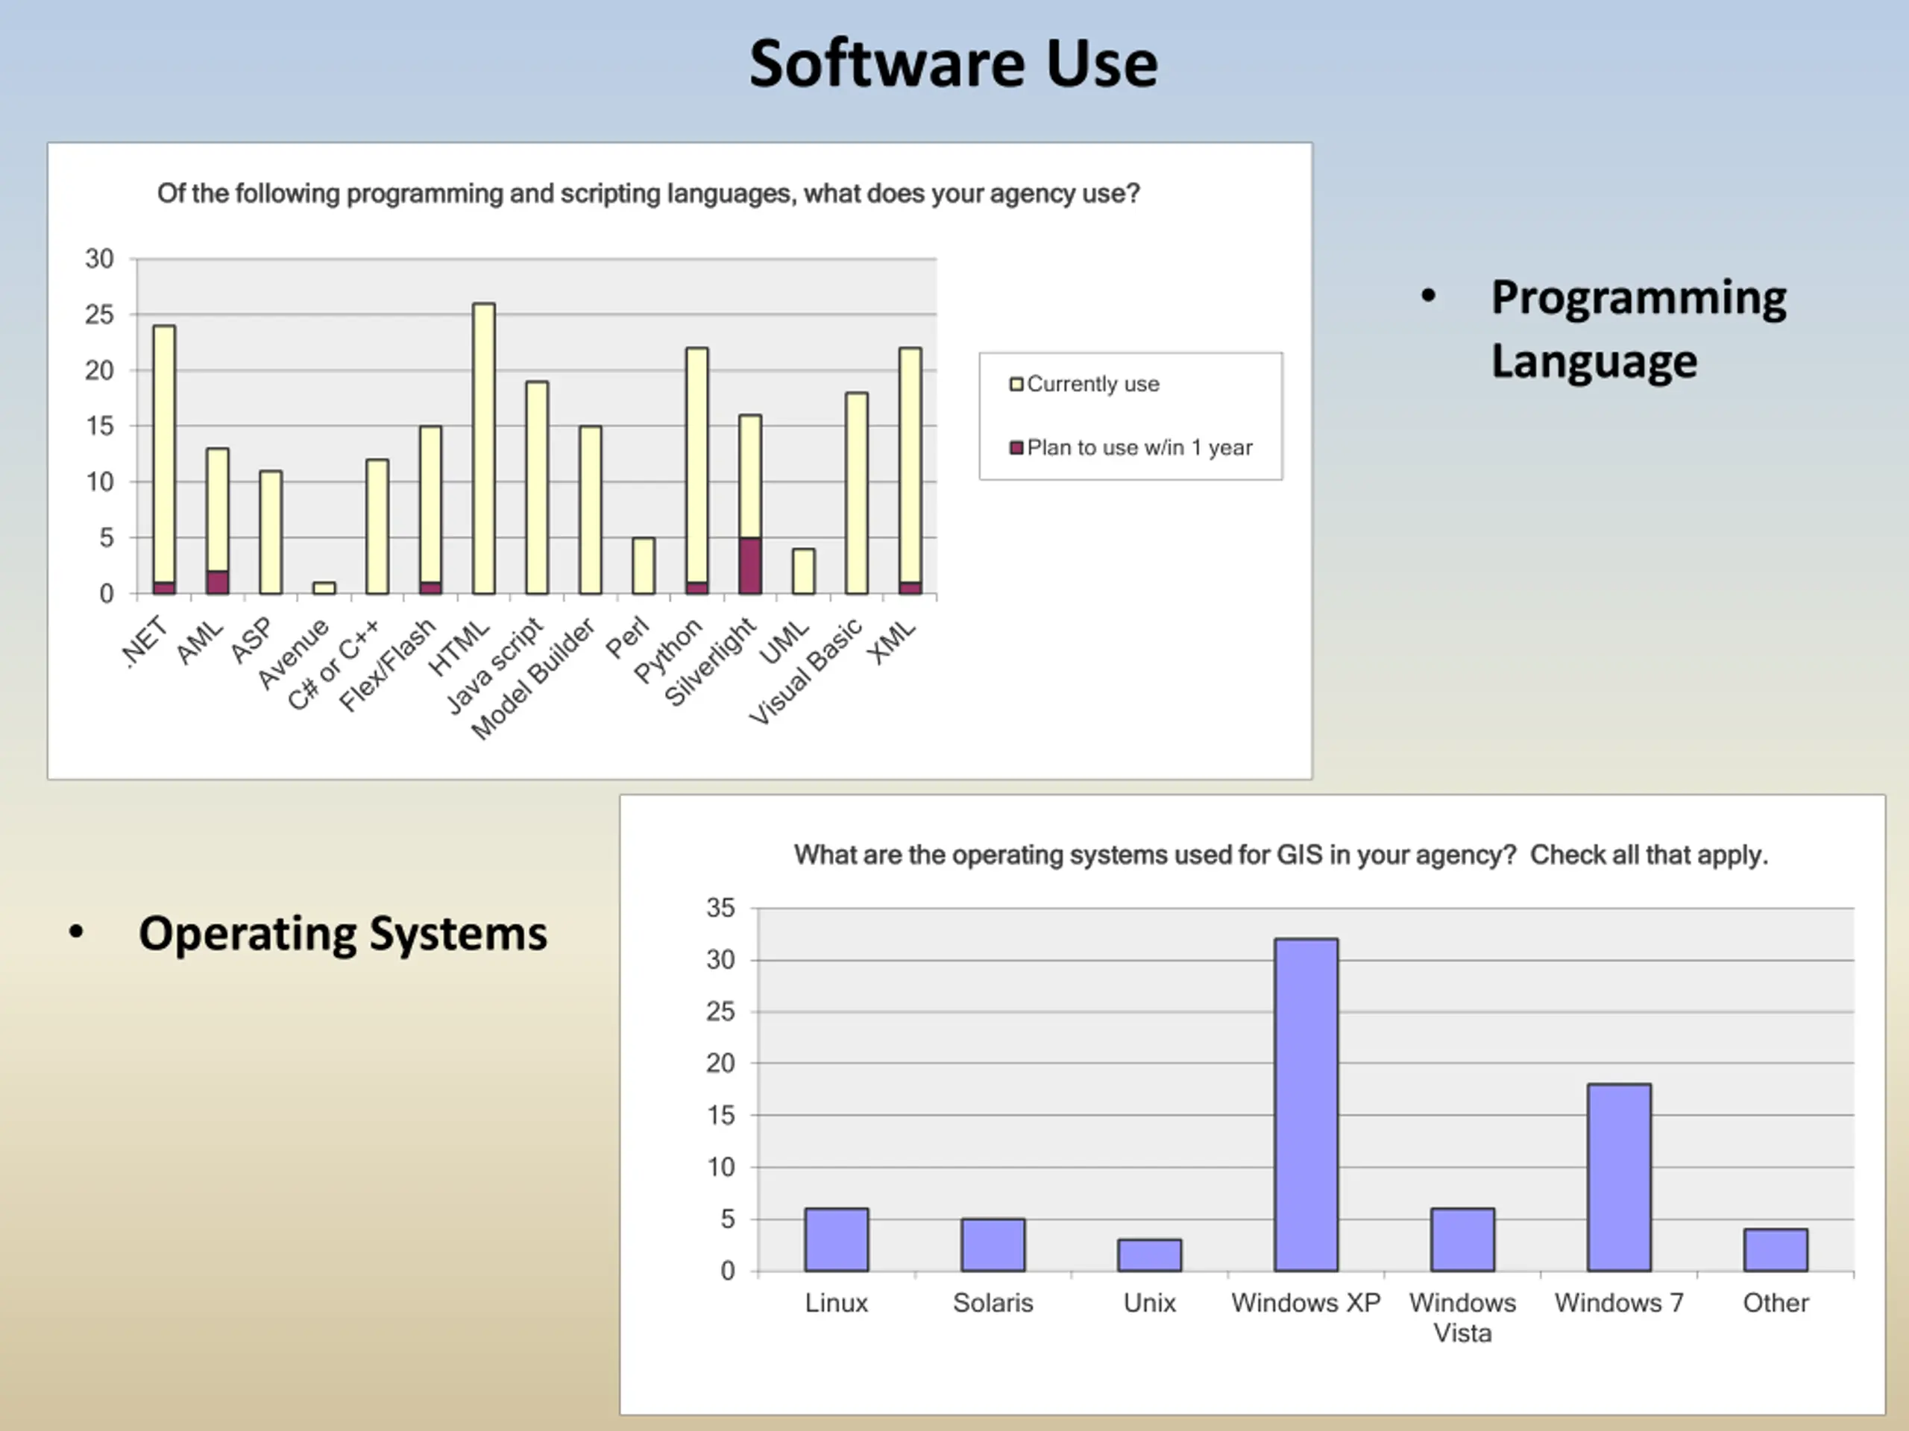Click the 'Currently use' legend swatch
The width and height of the screenshot is (1909, 1431).
point(1016,384)
